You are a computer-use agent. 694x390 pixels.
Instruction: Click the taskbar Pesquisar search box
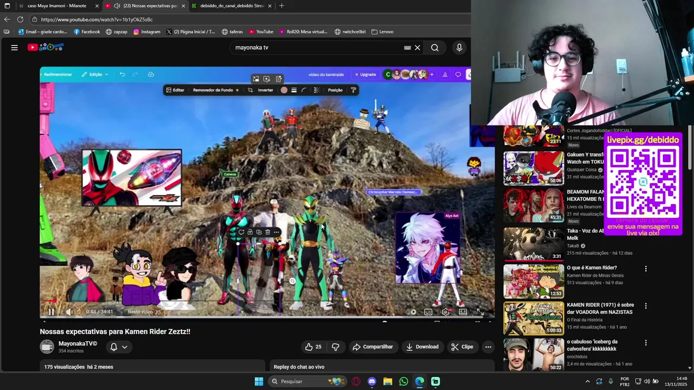tap(308, 381)
